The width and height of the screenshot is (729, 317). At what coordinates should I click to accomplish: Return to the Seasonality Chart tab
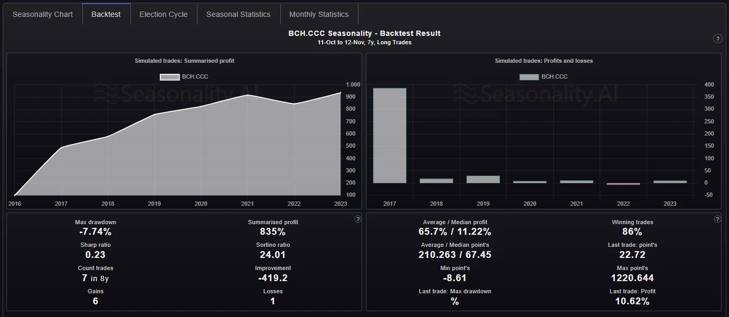[43, 14]
